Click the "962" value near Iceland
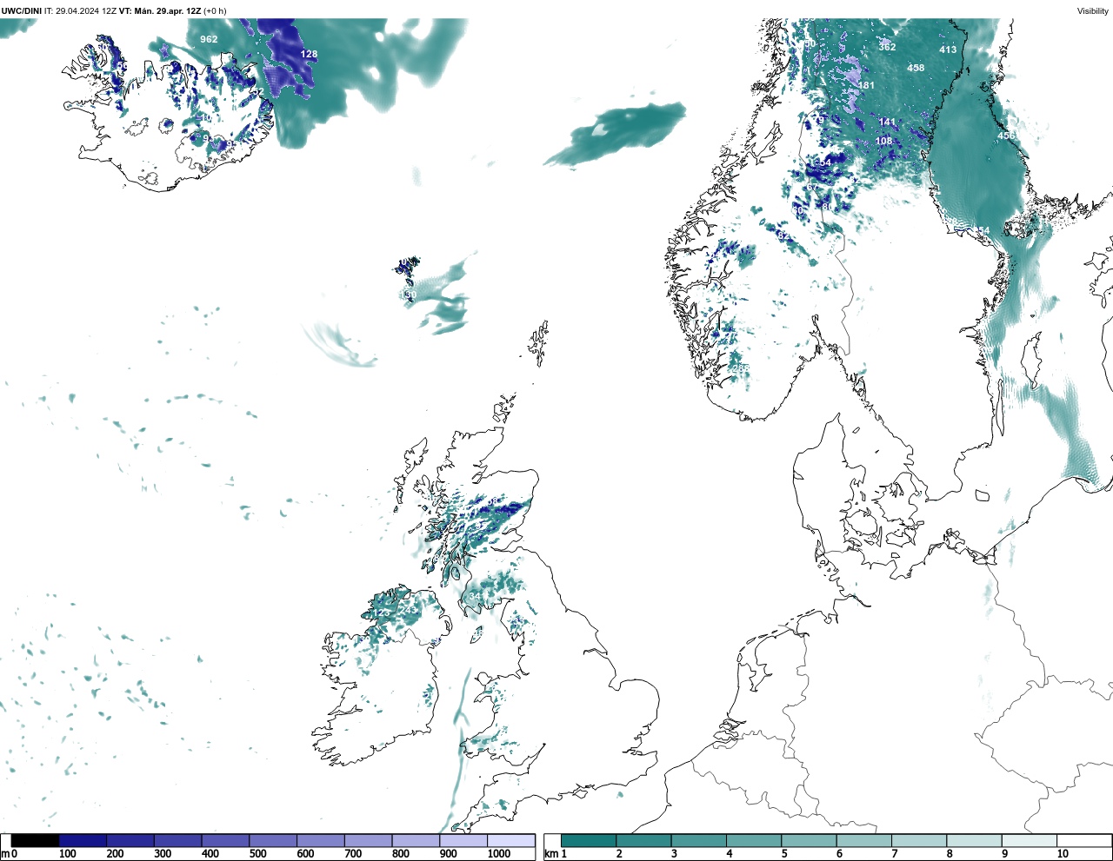Image resolution: width=1113 pixels, height=861 pixels. (x=209, y=39)
